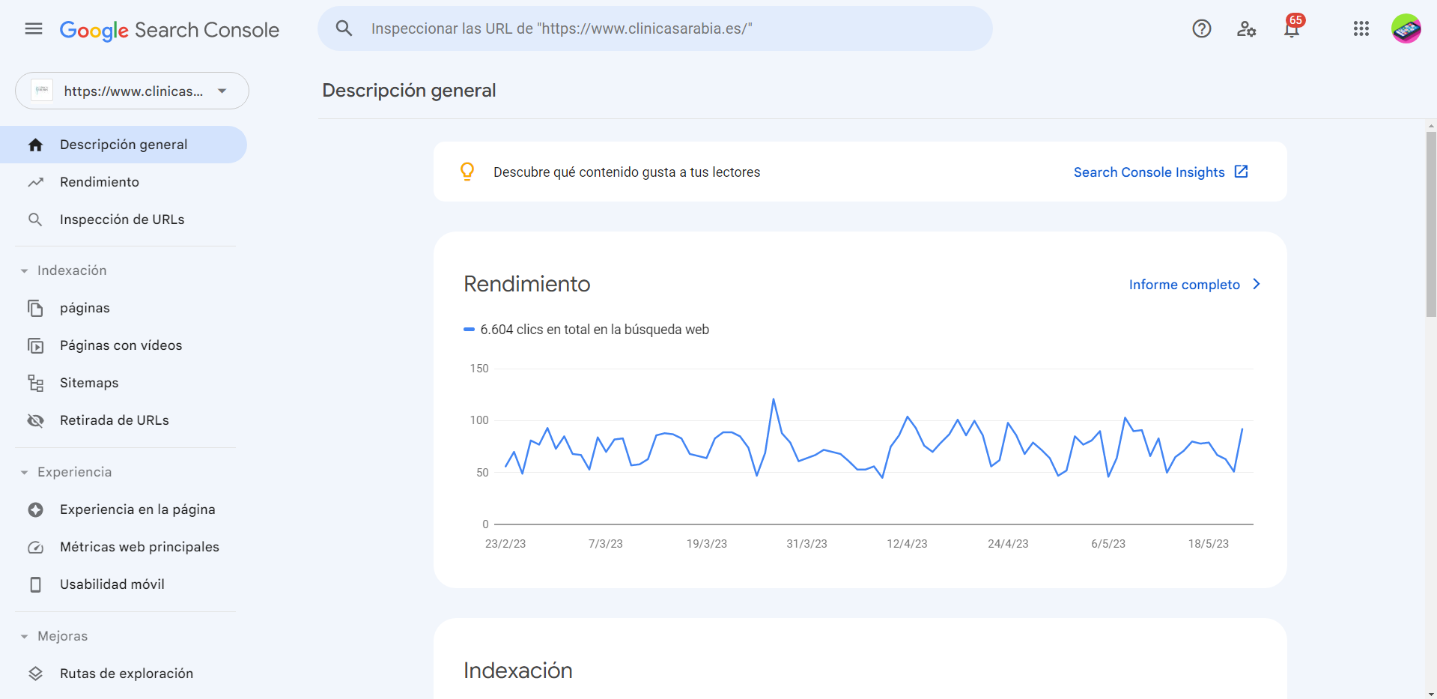Click the trend icon beside Rendimiento
The width and height of the screenshot is (1437, 699).
click(x=35, y=182)
